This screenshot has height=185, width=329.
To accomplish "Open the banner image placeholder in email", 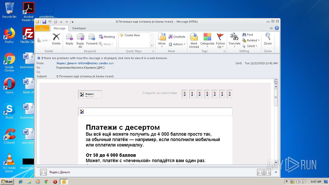I will (155, 112).
